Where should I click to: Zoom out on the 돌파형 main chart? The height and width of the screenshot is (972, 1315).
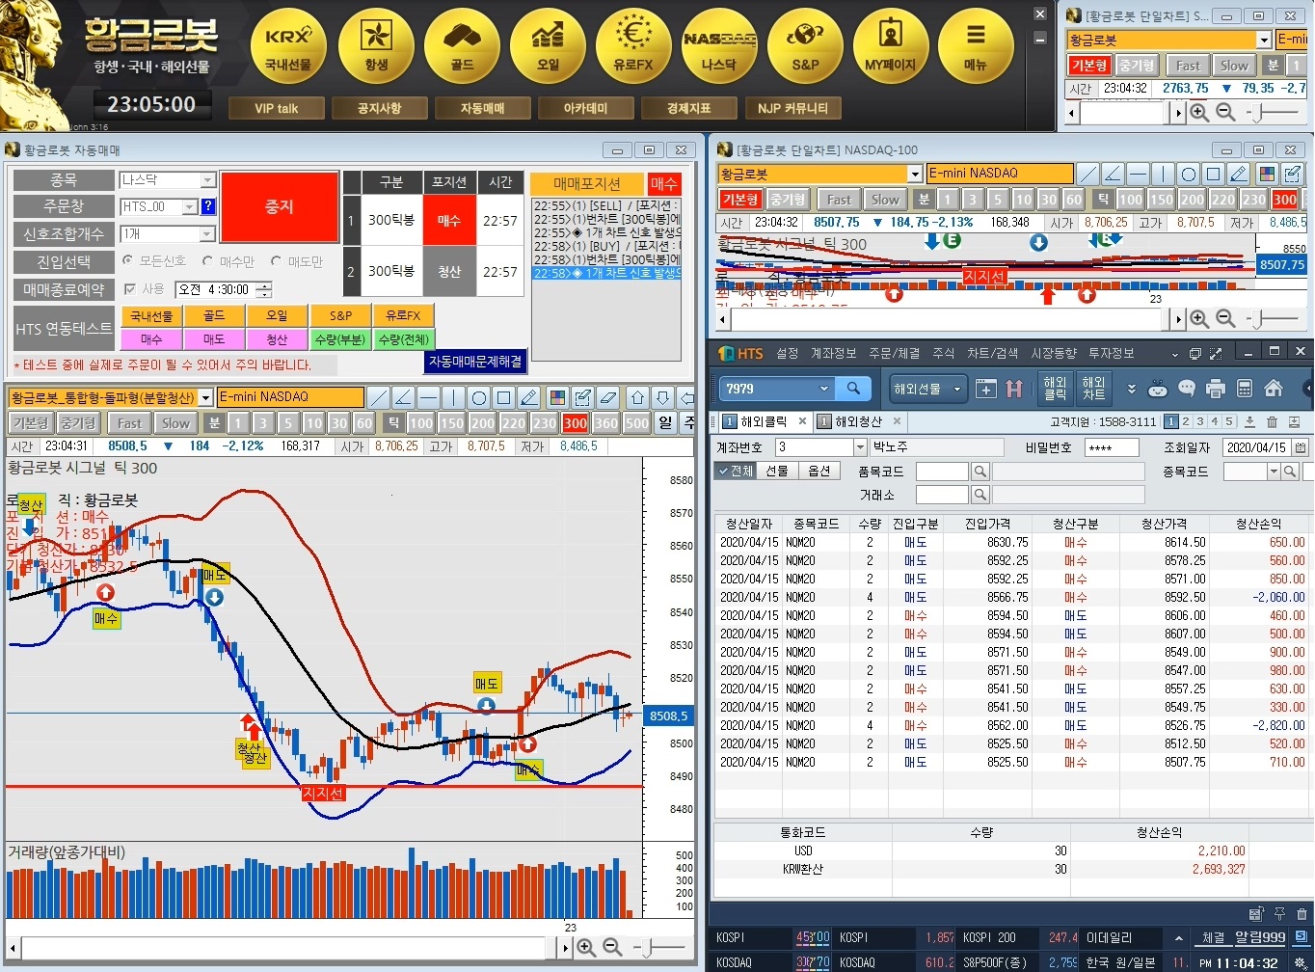(612, 948)
